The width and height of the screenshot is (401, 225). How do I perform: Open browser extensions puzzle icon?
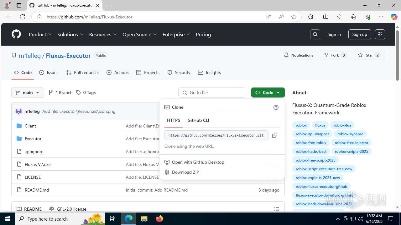coord(310,17)
